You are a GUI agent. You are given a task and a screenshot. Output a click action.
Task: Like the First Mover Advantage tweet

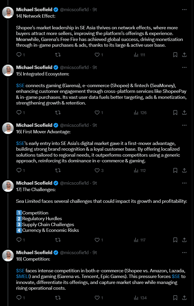pyautogui.click(x=97, y=170)
